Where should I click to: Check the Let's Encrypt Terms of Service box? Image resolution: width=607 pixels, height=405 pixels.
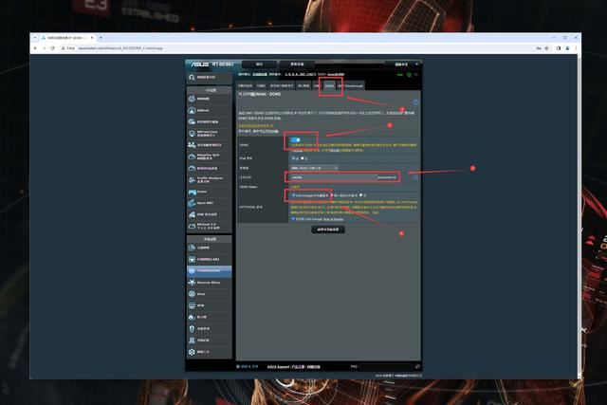[293, 218]
